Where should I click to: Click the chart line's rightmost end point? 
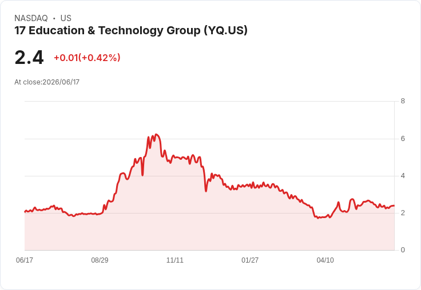394,206
